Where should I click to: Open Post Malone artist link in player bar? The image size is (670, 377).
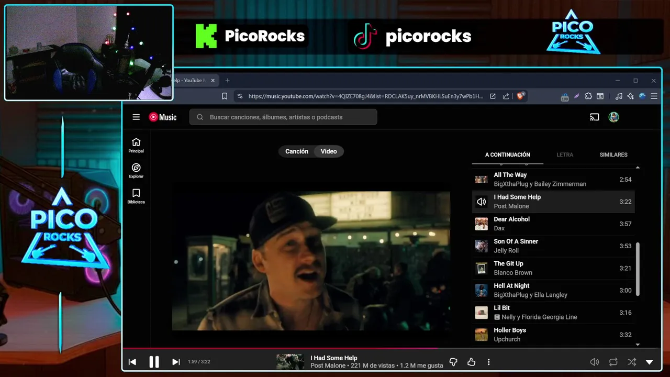tap(328, 365)
